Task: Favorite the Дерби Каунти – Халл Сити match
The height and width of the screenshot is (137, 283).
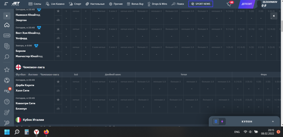Action: pos(58,82)
